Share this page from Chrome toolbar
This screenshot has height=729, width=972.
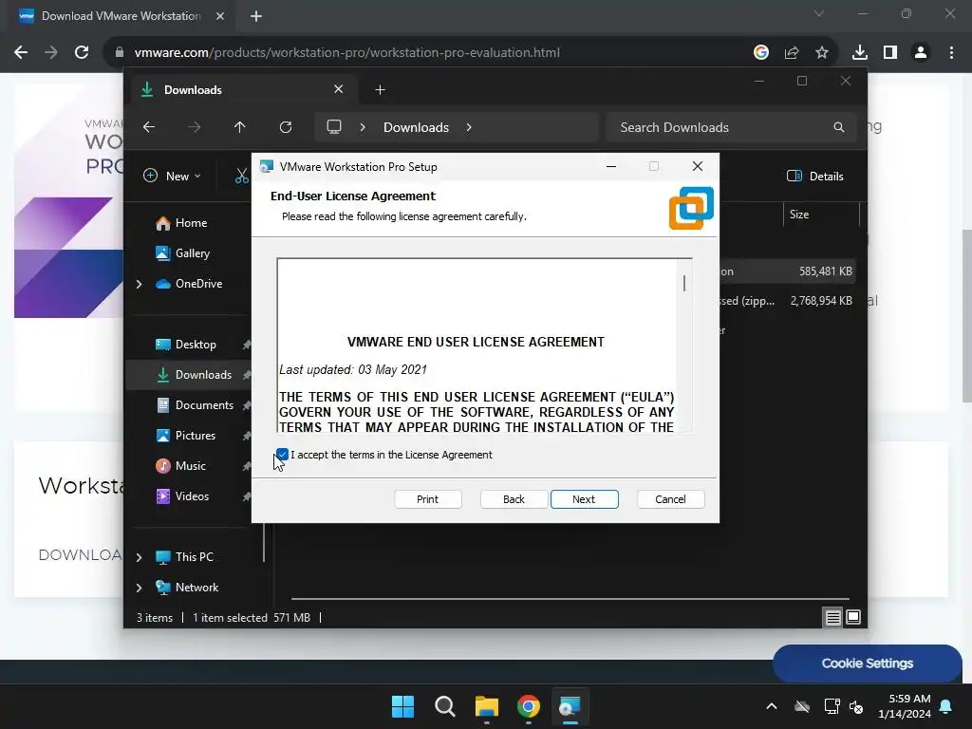point(792,53)
